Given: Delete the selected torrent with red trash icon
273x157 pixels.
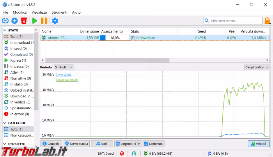Looking at the screenshot, I should pos(24,21).
